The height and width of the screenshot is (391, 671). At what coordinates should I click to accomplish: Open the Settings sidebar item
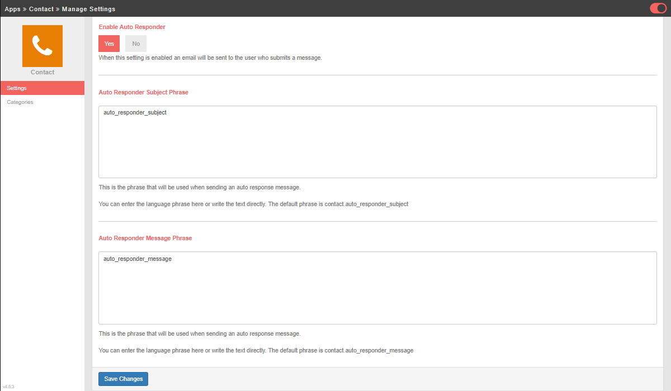pyautogui.click(x=42, y=88)
